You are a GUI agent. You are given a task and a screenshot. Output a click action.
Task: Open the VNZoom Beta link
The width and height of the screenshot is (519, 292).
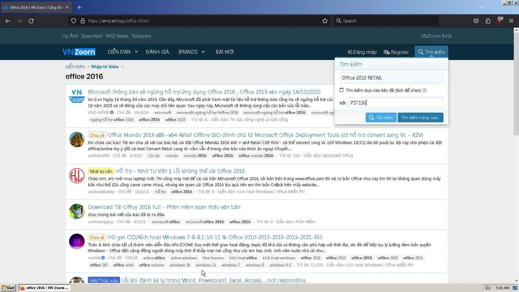[436, 36]
